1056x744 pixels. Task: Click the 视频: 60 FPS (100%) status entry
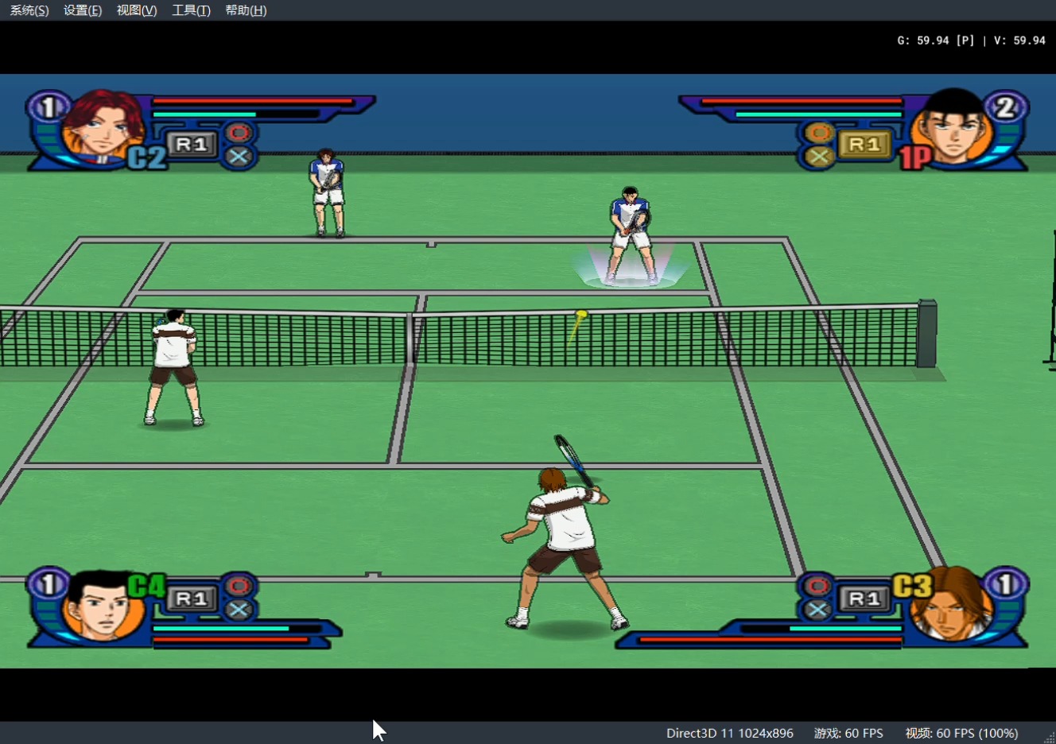pyautogui.click(x=961, y=733)
